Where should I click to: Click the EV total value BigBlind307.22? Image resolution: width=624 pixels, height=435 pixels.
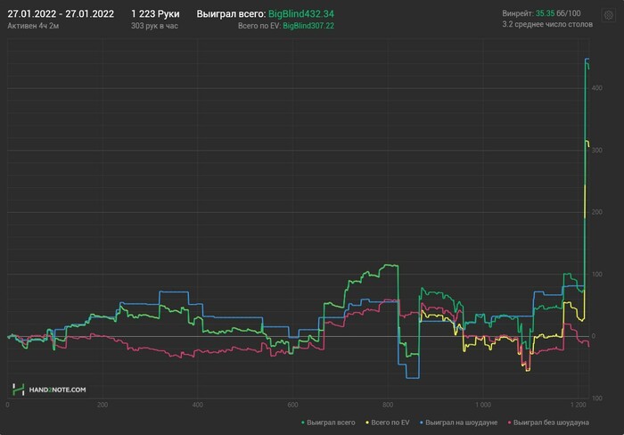click(x=308, y=26)
